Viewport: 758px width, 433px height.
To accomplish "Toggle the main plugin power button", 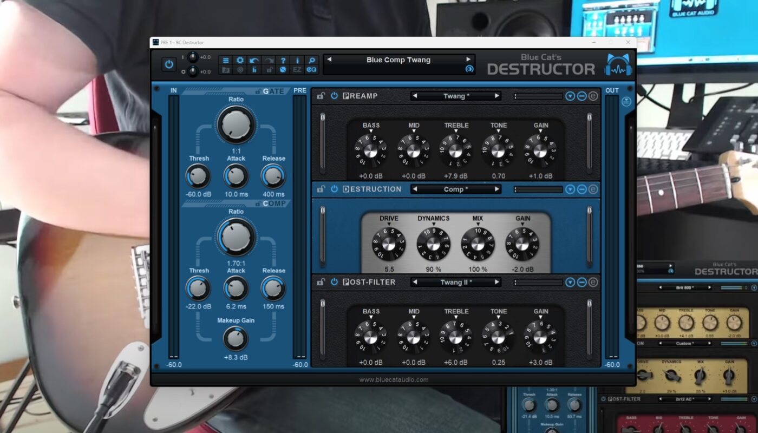I will point(169,64).
